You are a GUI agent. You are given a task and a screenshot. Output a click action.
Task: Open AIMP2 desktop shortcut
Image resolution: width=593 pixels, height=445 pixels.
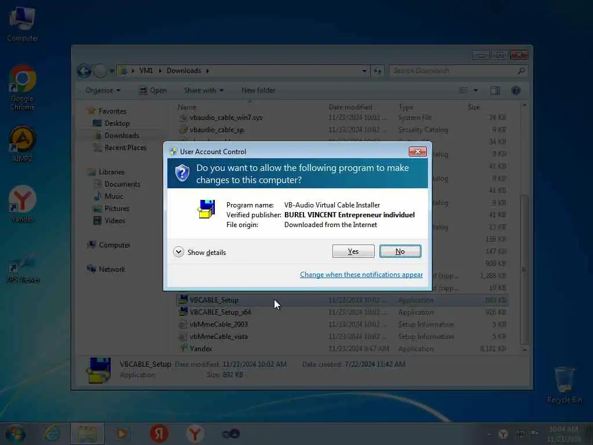pyautogui.click(x=23, y=144)
